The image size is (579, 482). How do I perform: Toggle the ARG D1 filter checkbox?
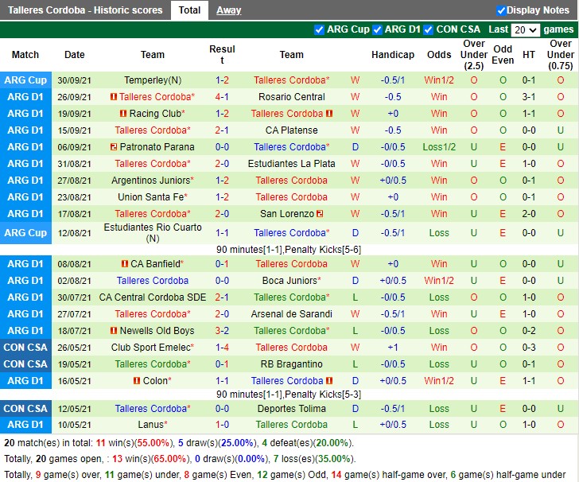(378, 29)
